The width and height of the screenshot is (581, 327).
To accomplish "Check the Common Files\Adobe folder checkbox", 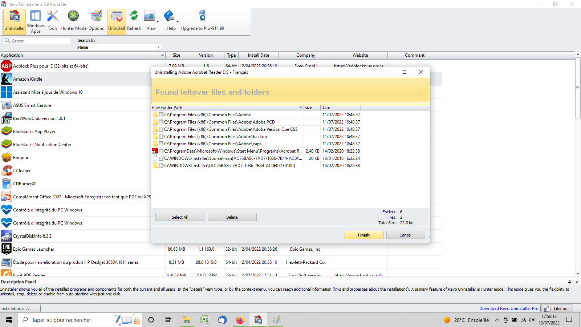I will tap(161, 115).
